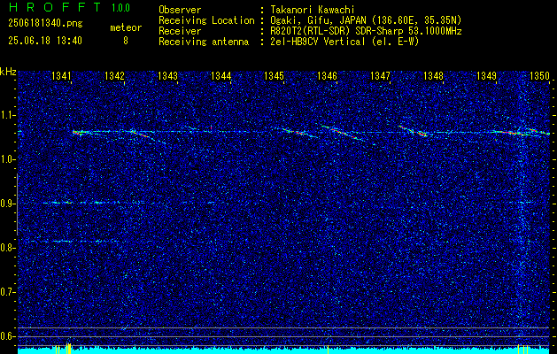Click the date stamp 25.06.18 13:40

(45, 41)
